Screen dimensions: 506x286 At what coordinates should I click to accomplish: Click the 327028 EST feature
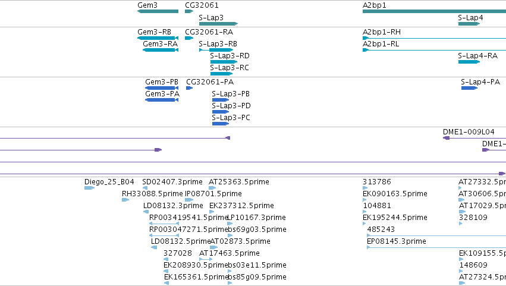click(166, 259)
